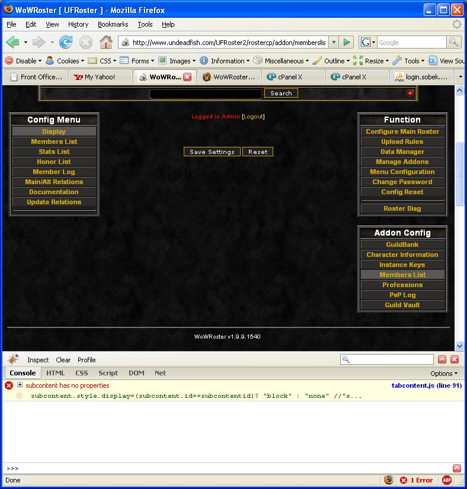Viewport: 467px width, 489px height.
Task: Click the Google search magnifier button
Action: coord(454,42)
